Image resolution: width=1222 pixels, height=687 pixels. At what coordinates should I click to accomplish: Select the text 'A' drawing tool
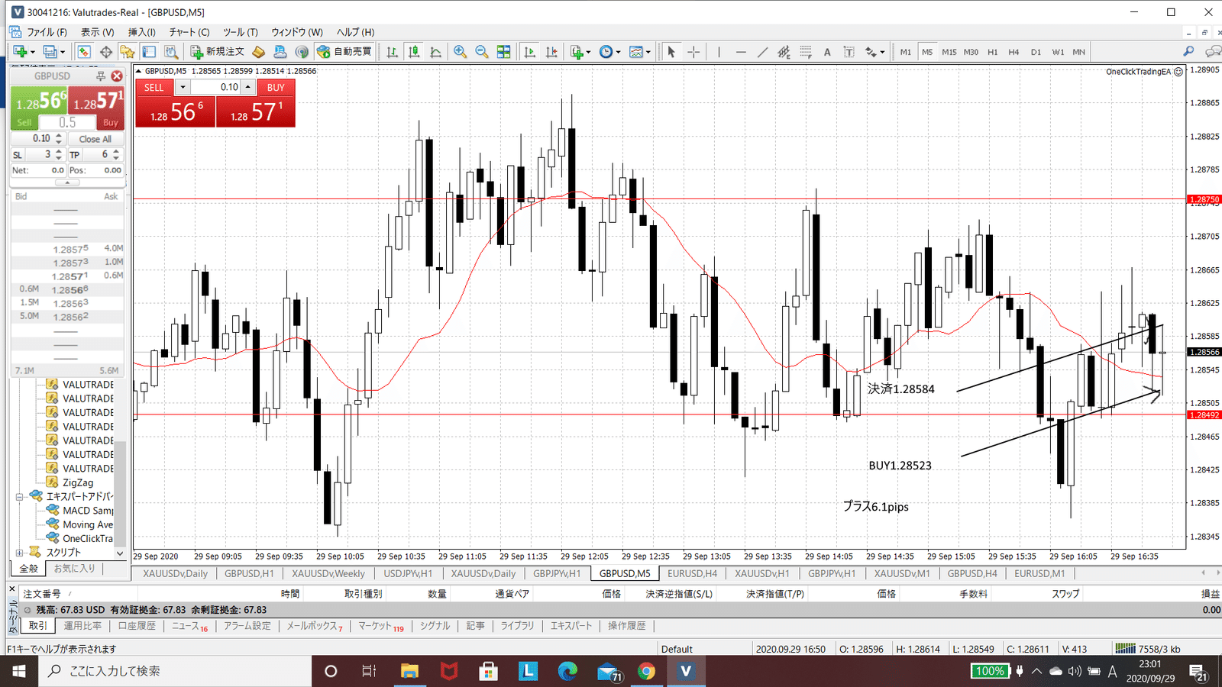point(827,52)
